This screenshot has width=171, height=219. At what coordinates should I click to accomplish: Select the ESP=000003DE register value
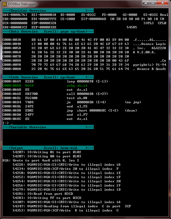point(44,27)
